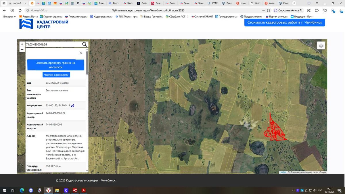Zoom out on the cadastral map
345x194 pixels.
22,49
